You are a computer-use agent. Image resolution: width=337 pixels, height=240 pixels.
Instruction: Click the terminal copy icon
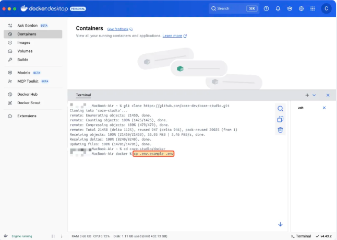[x=280, y=119]
